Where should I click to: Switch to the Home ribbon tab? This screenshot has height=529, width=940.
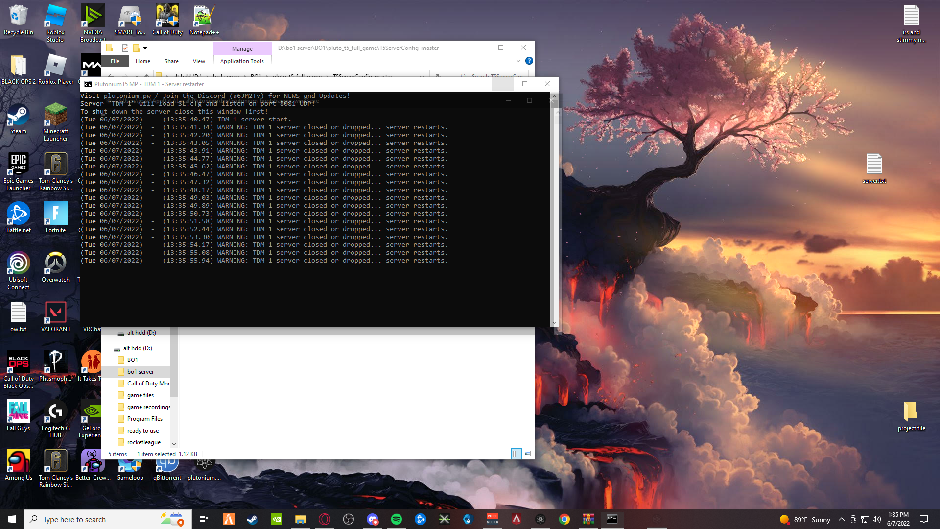143,61
